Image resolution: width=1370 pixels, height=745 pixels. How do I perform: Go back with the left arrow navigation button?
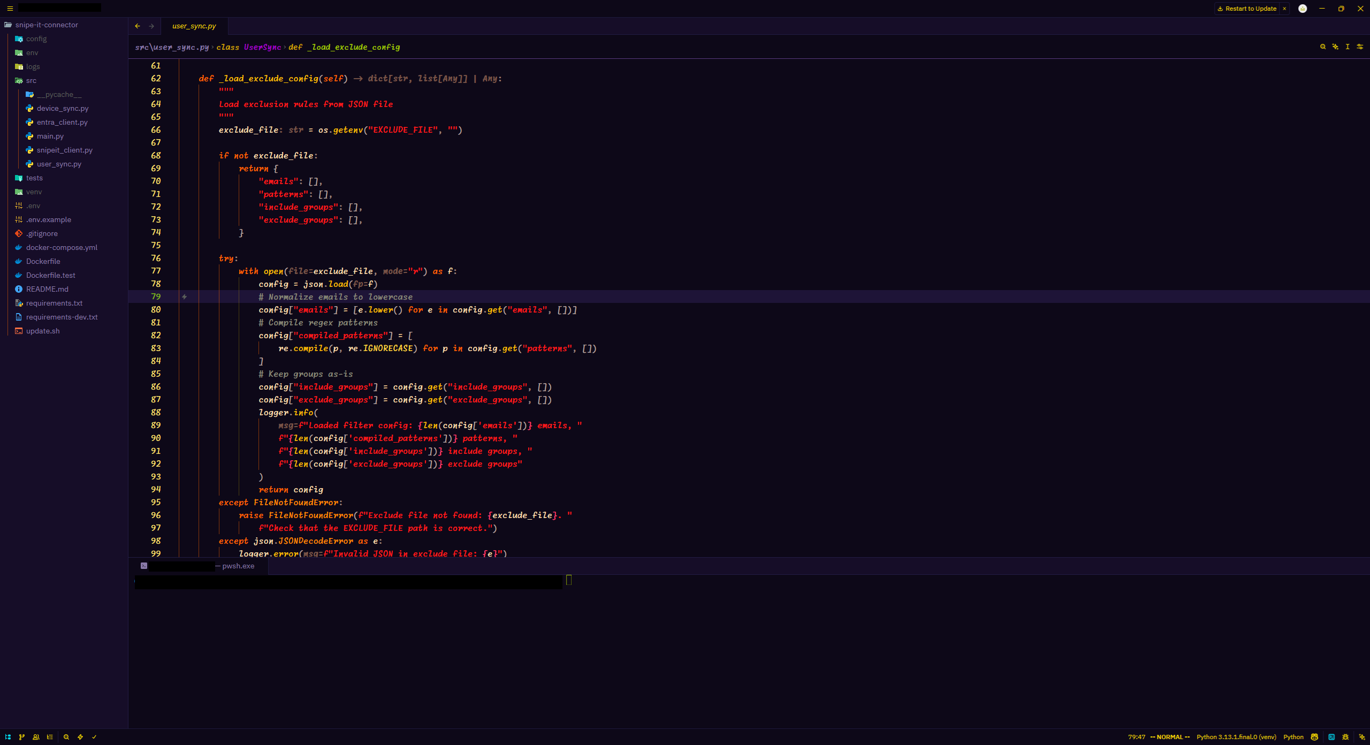pyautogui.click(x=138, y=26)
